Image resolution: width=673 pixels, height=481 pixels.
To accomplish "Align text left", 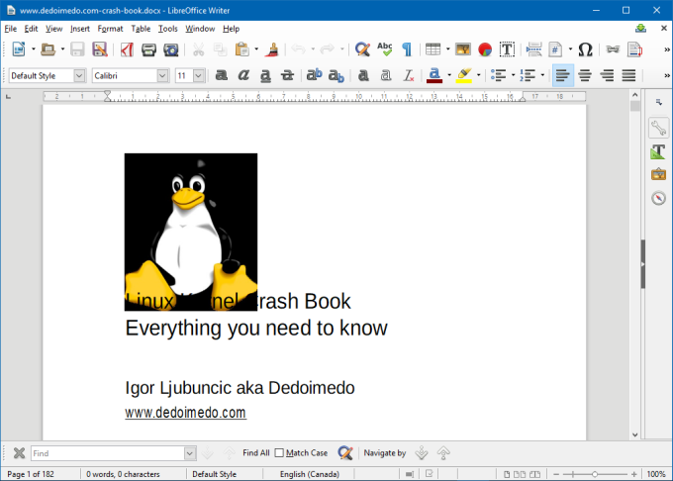I will pos(563,75).
